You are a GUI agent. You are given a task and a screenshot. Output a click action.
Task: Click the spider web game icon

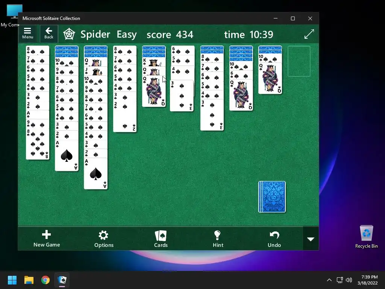click(69, 34)
